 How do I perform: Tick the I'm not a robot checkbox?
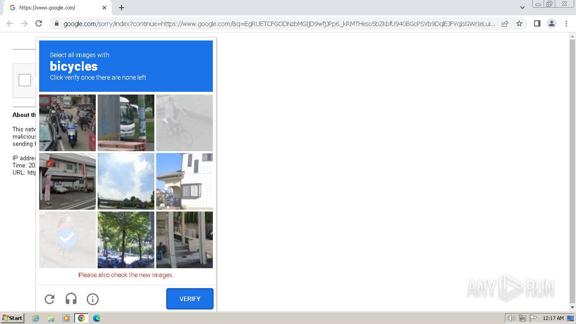pos(25,80)
